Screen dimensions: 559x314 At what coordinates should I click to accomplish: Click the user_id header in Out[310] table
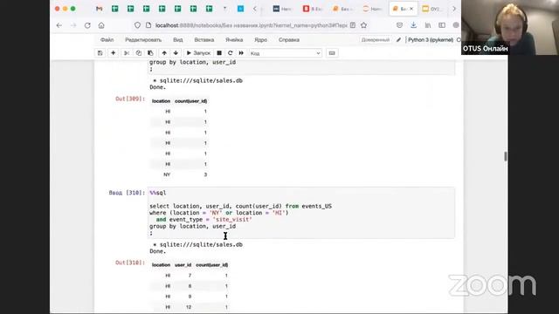pyautogui.click(x=183, y=265)
